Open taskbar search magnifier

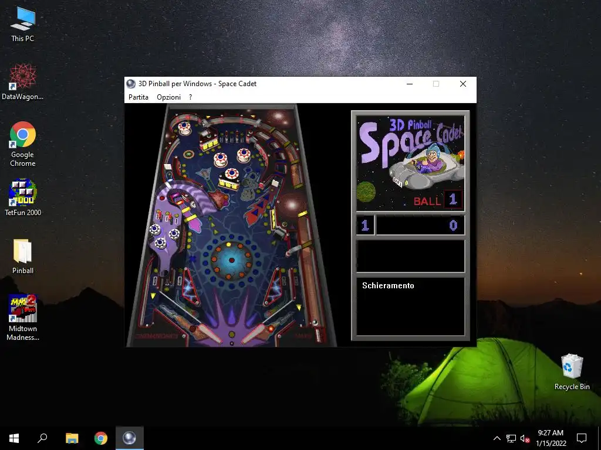pos(42,438)
